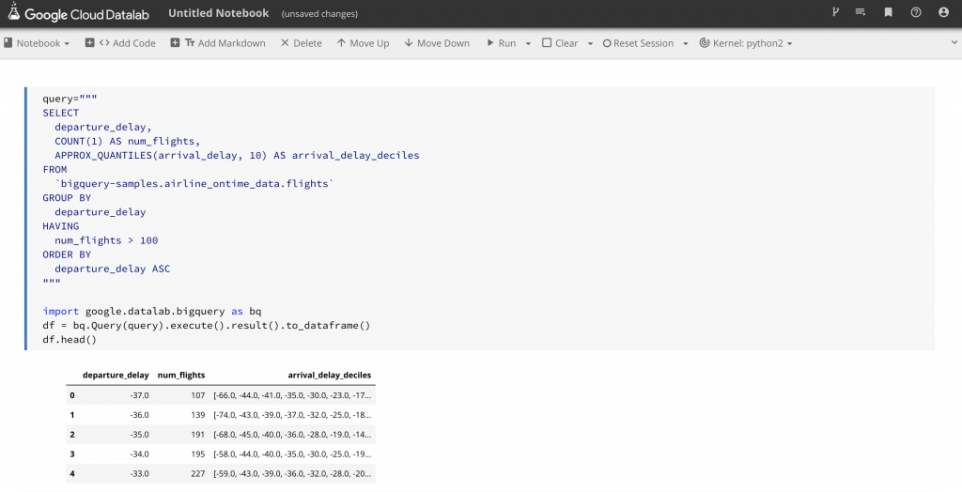Click the num_flights > 100 condition

coord(106,240)
